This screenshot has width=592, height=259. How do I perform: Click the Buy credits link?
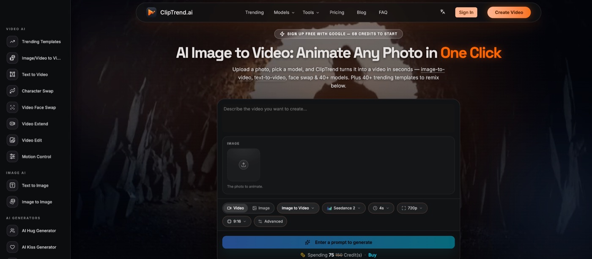click(x=372, y=255)
